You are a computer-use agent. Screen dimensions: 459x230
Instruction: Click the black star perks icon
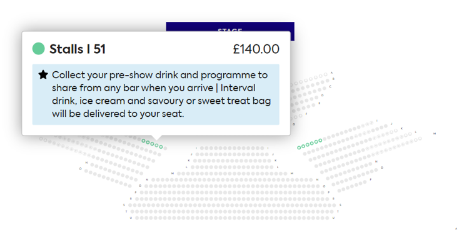click(43, 74)
